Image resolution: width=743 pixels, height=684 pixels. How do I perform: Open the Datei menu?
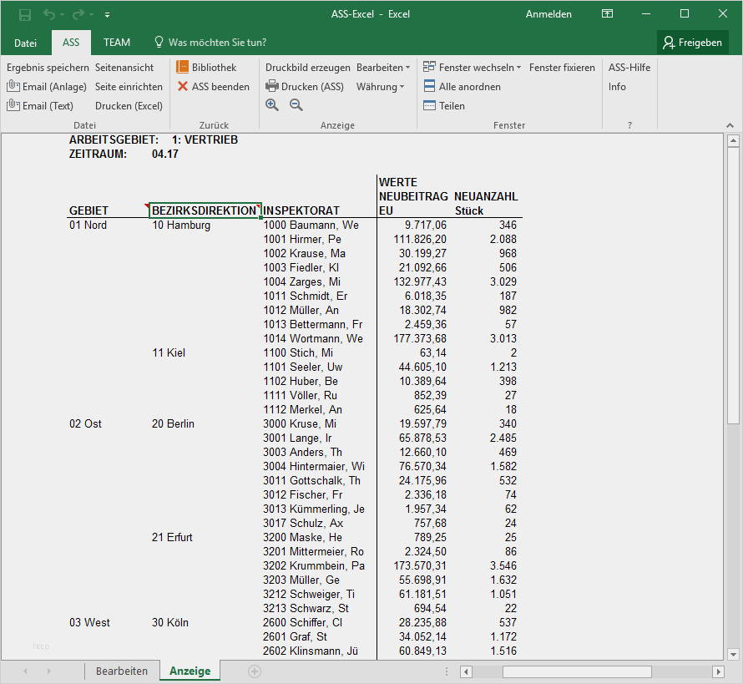[26, 43]
